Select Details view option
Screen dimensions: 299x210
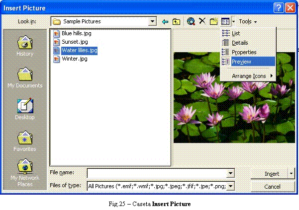point(240,43)
